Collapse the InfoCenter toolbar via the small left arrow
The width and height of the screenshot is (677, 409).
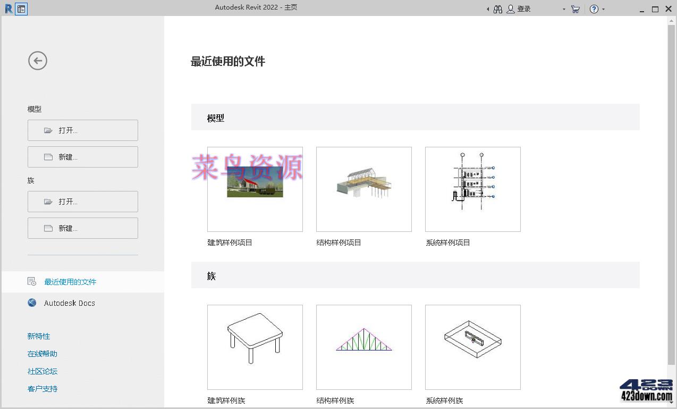point(488,9)
